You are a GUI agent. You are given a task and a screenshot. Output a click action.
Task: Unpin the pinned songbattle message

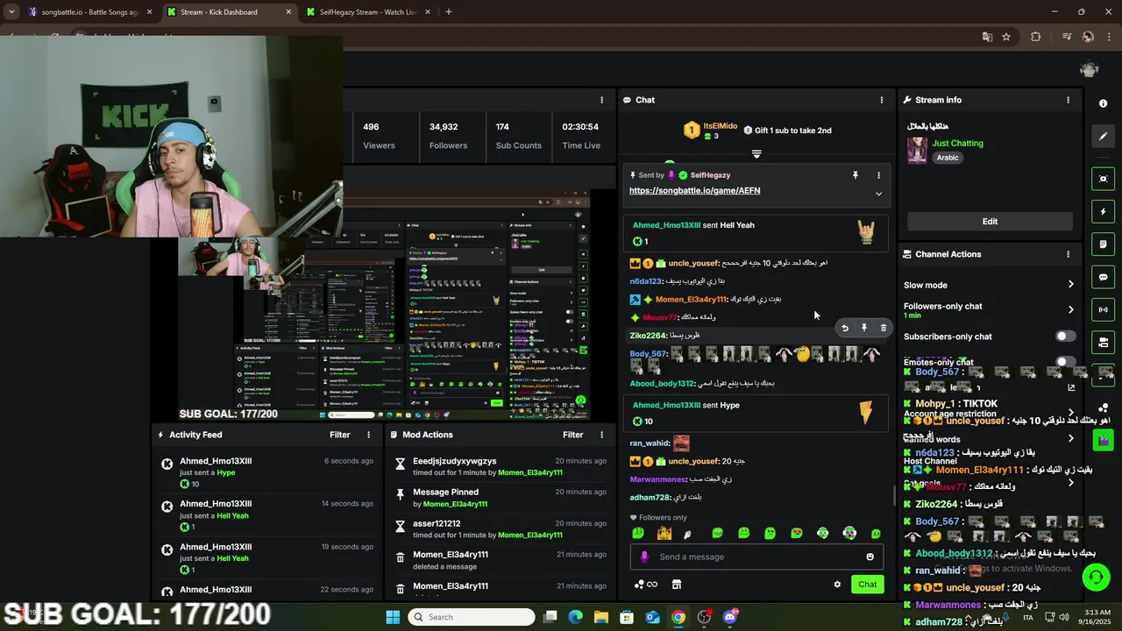856,175
